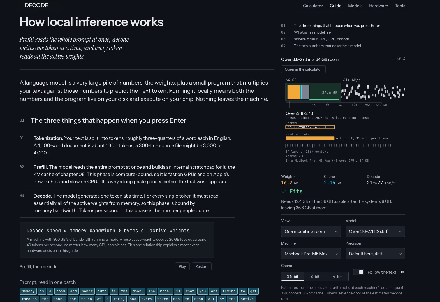Click the '27.8B stored, 16.2 GB' outlined bar
This screenshot has width=440, height=302.
tap(310, 127)
